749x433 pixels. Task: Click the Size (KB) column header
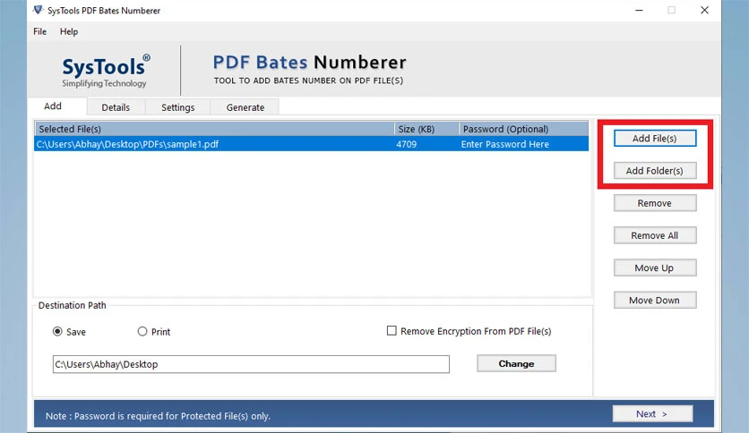(426, 129)
